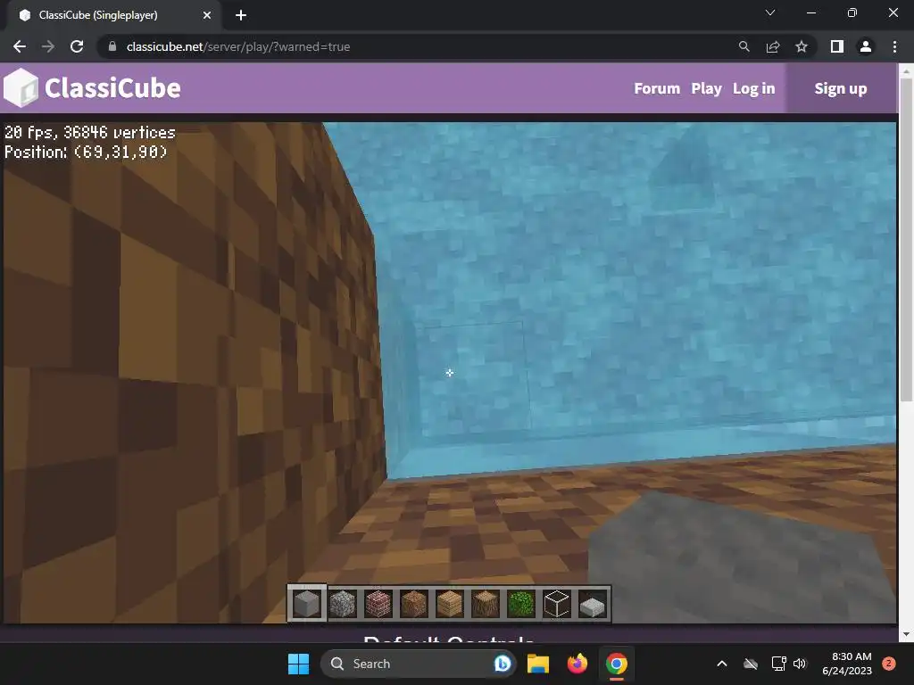Screen dimensions: 914x685
Task: Click the OneDrive icon in tray
Action: 751,664
